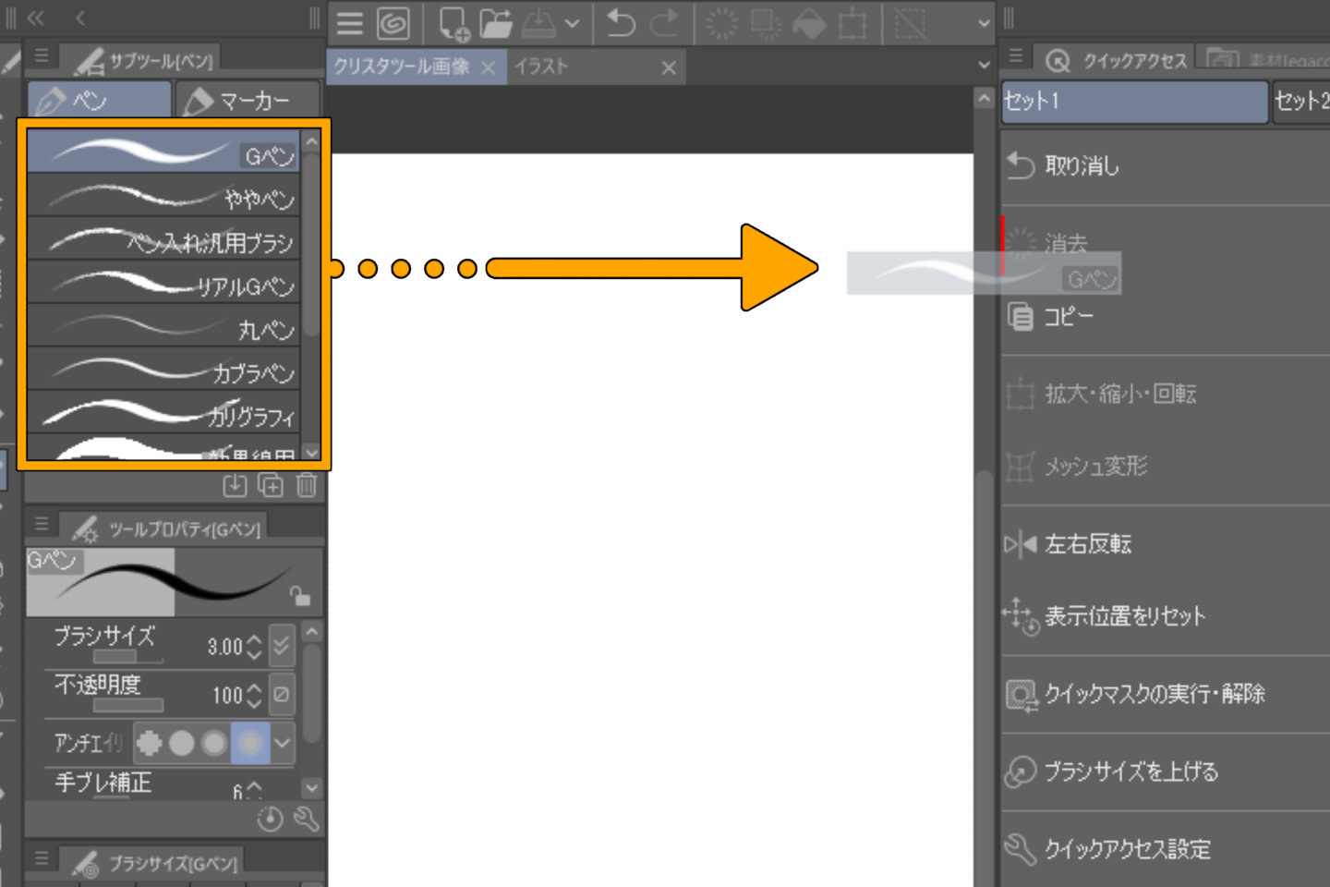Click 左右反転 in Quick Access
The height and width of the screenshot is (887, 1330).
[1088, 544]
